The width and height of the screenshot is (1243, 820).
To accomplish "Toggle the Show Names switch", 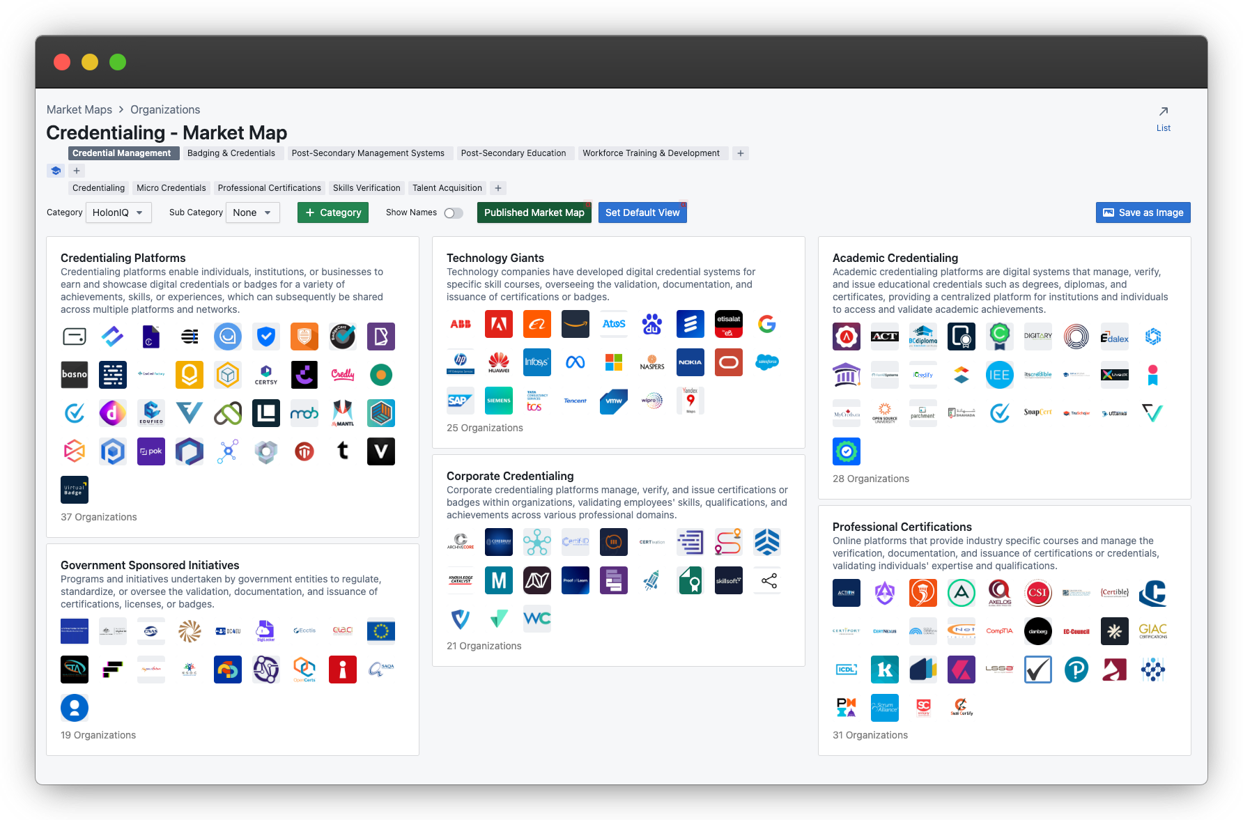I will point(454,213).
